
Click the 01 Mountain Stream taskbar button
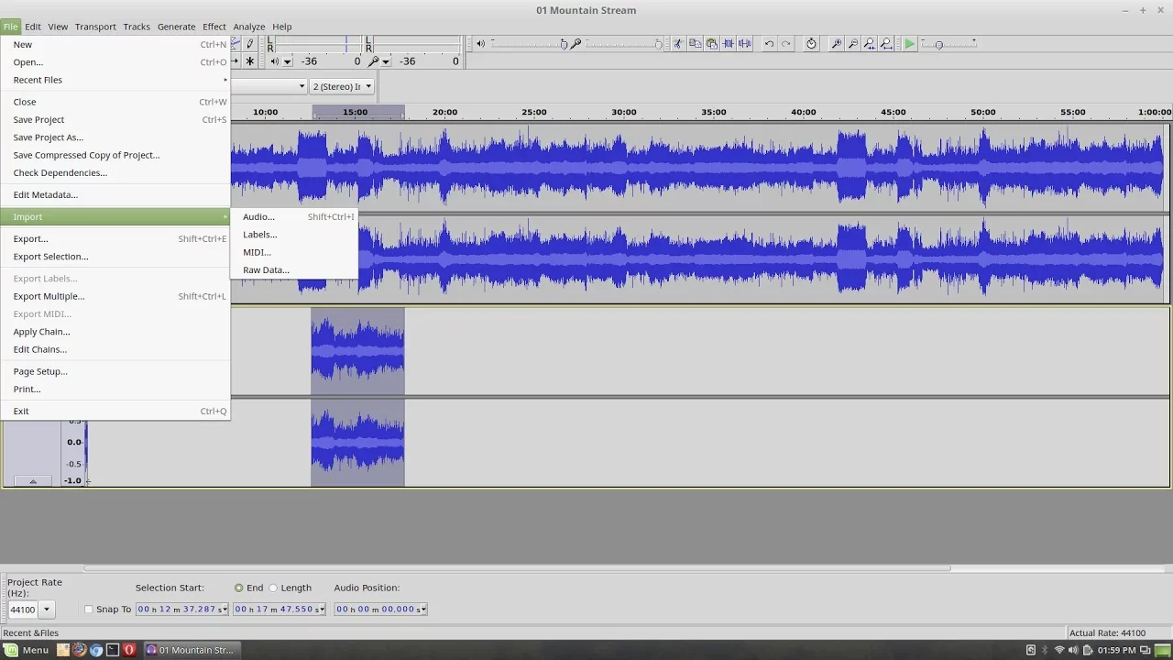[x=191, y=650]
